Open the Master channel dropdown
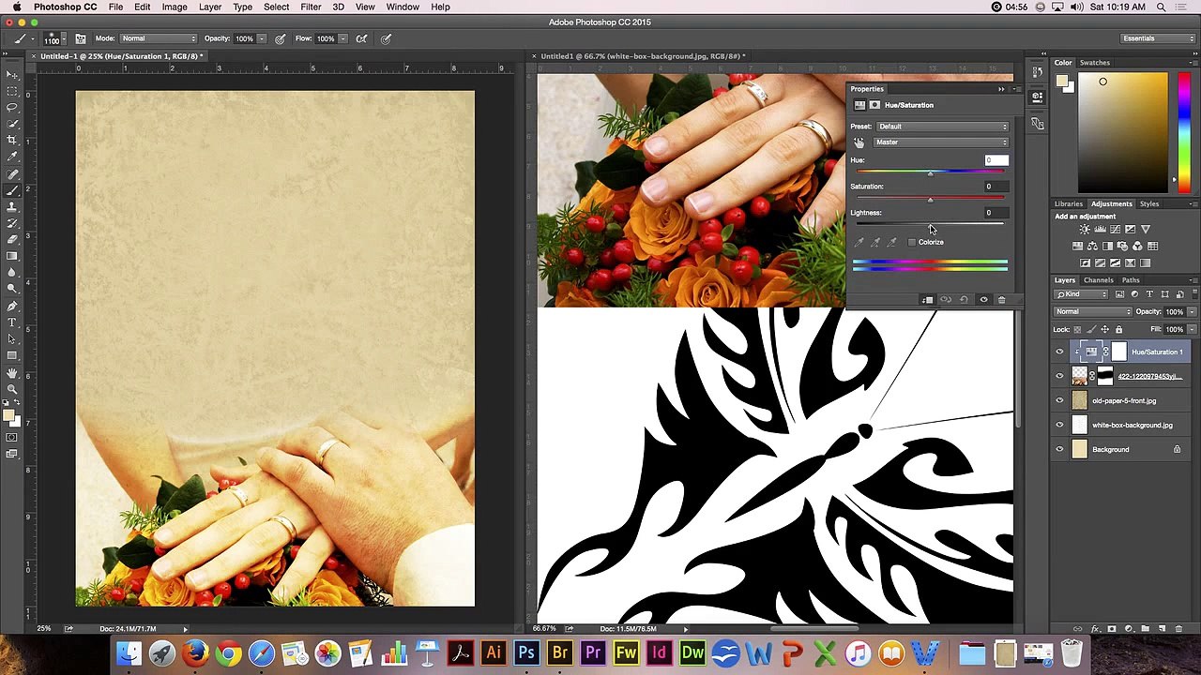 pos(941,142)
